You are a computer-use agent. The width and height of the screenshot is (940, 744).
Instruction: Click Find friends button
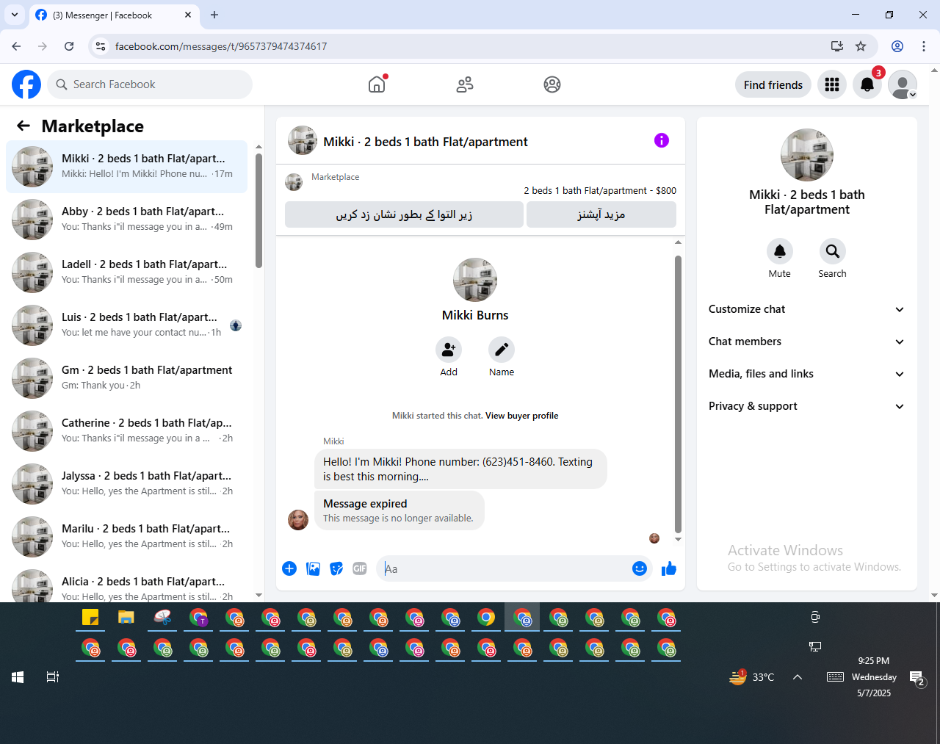[x=773, y=84]
